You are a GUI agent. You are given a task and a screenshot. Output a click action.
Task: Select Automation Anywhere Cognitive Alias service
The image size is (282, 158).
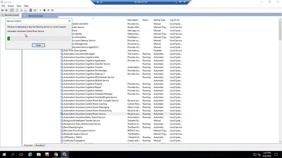pos(81,57)
